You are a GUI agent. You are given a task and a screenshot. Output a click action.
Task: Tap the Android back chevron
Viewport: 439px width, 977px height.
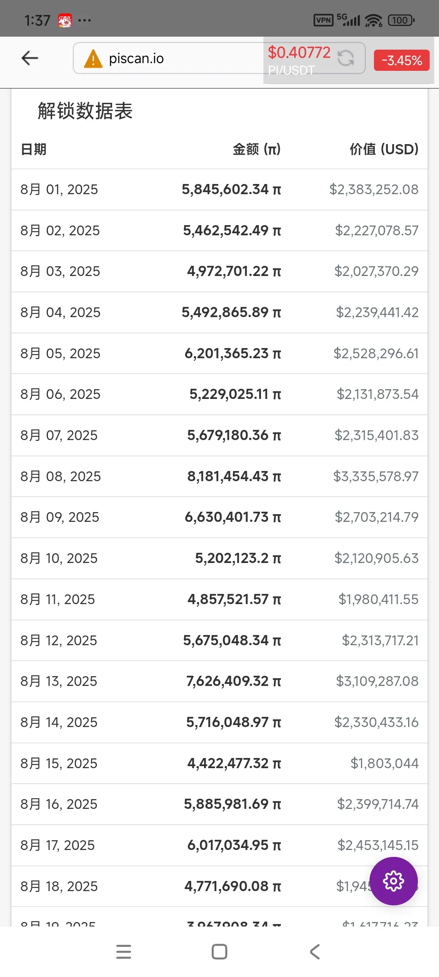[x=315, y=952]
